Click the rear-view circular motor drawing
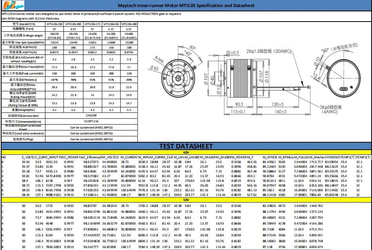 coord(343,78)
